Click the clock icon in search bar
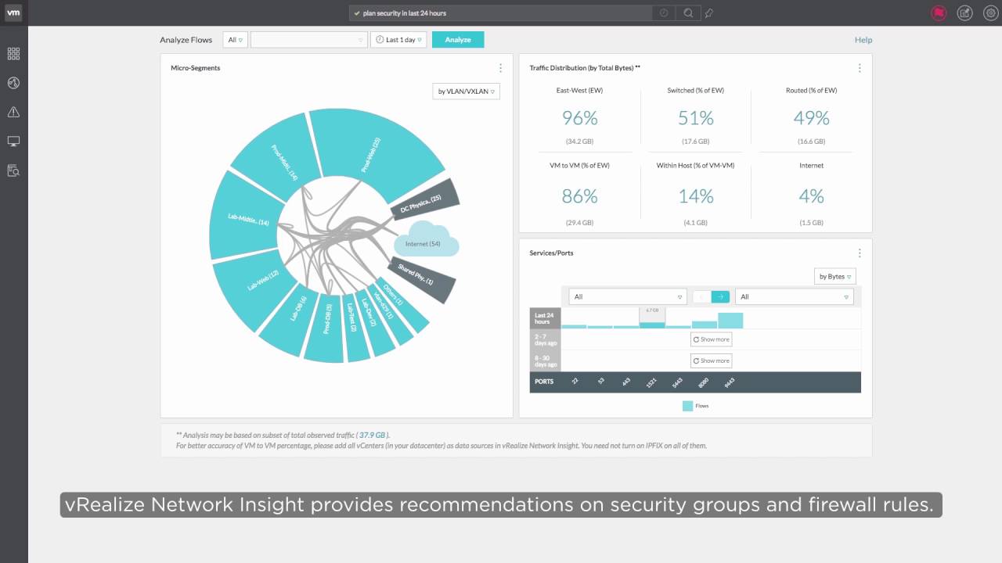Image resolution: width=1002 pixels, height=563 pixels. [662, 13]
